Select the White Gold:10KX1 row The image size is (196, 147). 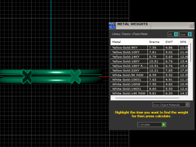(149, 80)
